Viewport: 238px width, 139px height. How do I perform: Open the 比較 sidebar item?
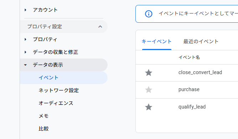[43, 129]
